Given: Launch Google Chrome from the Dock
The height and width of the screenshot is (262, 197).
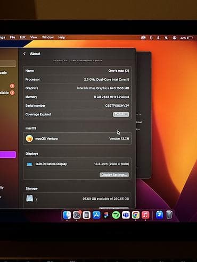Looking at the screenshot, I should (136, 215).
